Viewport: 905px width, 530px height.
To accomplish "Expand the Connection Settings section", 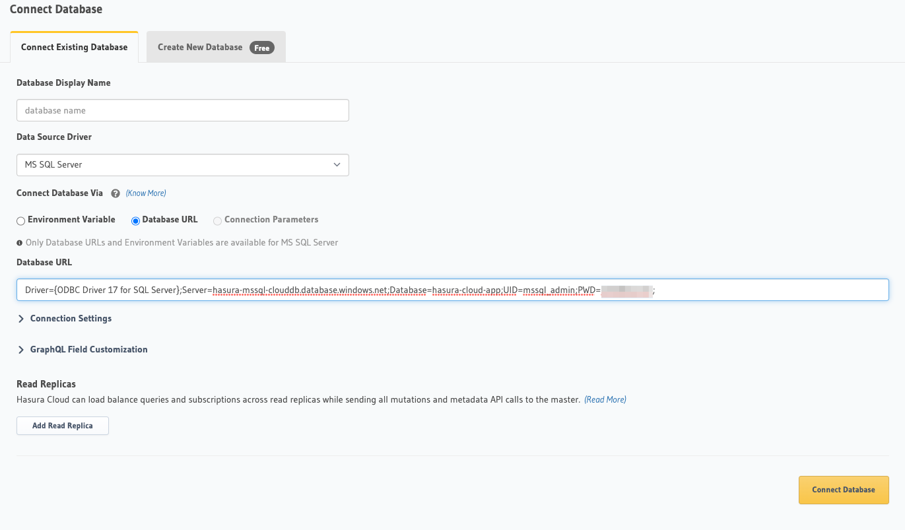I will pos(65,319).
